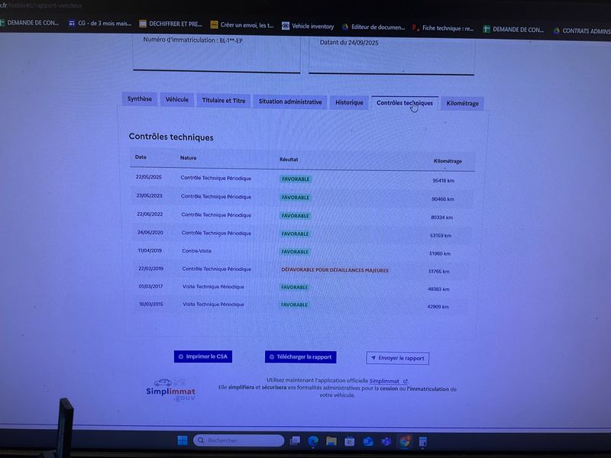Switch to Chrome in the taskbar
Image resolution: width=611 pixels, height=458 pixels.
pyautogui.click(x=405, y=441)
